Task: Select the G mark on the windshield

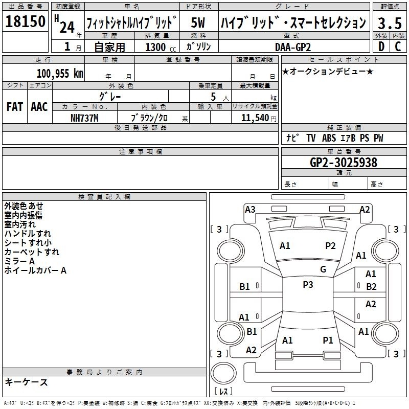Action: pos(323,269)
